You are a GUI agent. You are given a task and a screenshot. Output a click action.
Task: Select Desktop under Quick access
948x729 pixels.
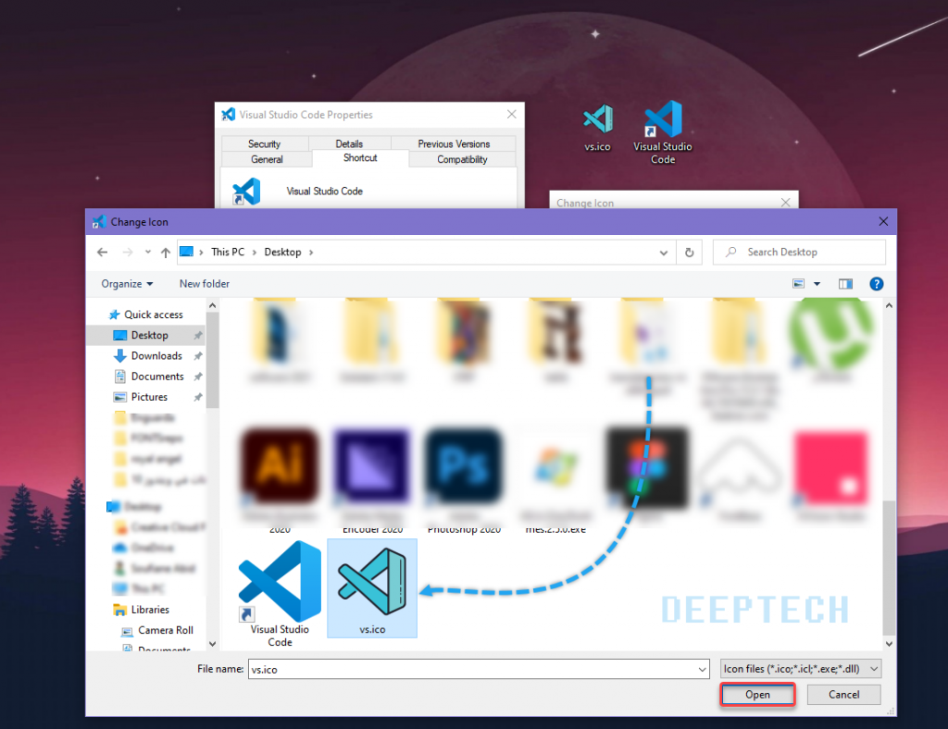coord(145,335)
